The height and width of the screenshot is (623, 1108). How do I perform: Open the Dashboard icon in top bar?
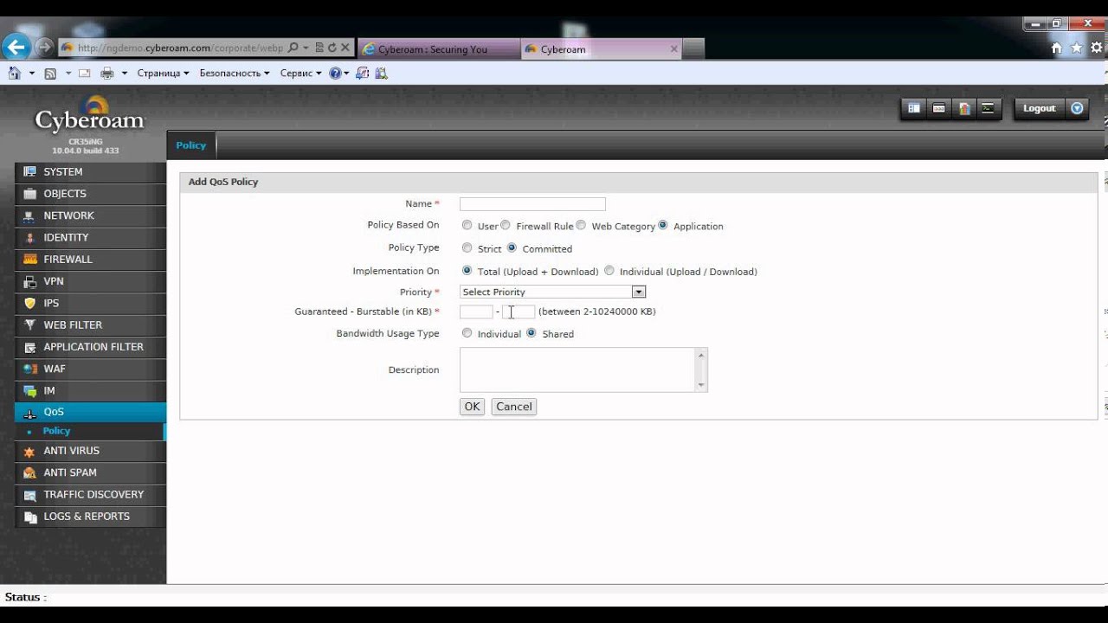914,108
